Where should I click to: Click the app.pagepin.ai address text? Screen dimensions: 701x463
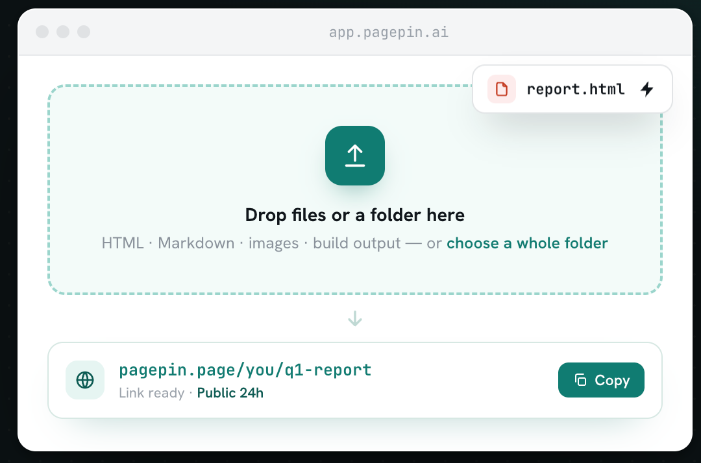tap(389, 32)
